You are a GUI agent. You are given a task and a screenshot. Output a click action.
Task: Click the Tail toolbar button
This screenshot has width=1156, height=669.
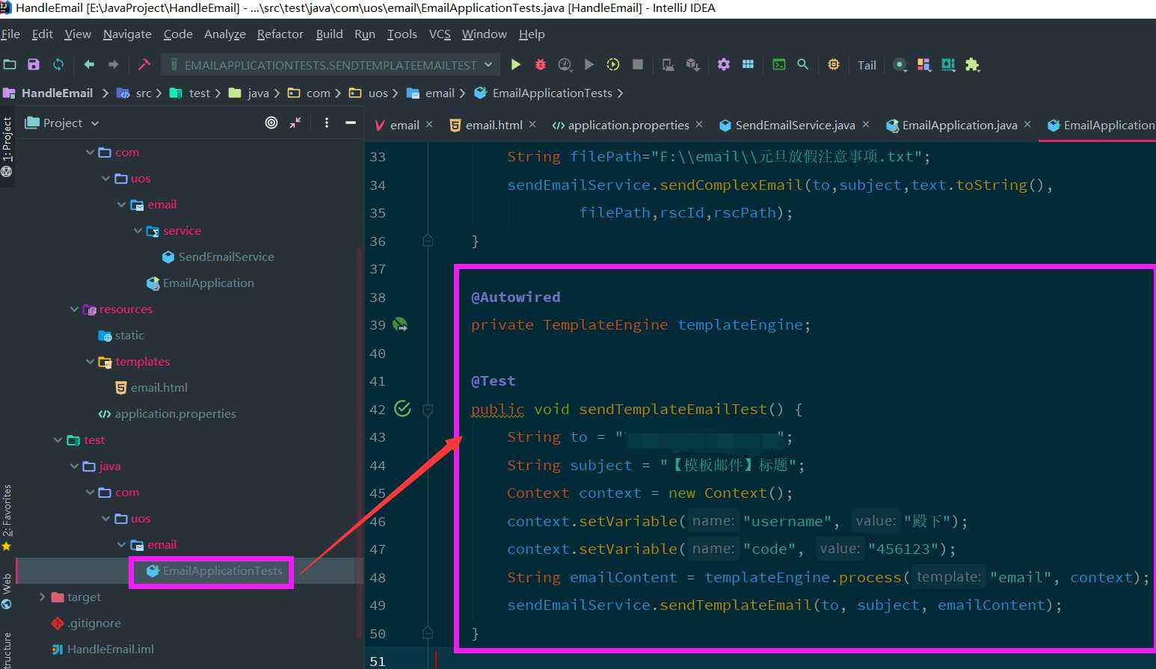click(x=867, y=65)
